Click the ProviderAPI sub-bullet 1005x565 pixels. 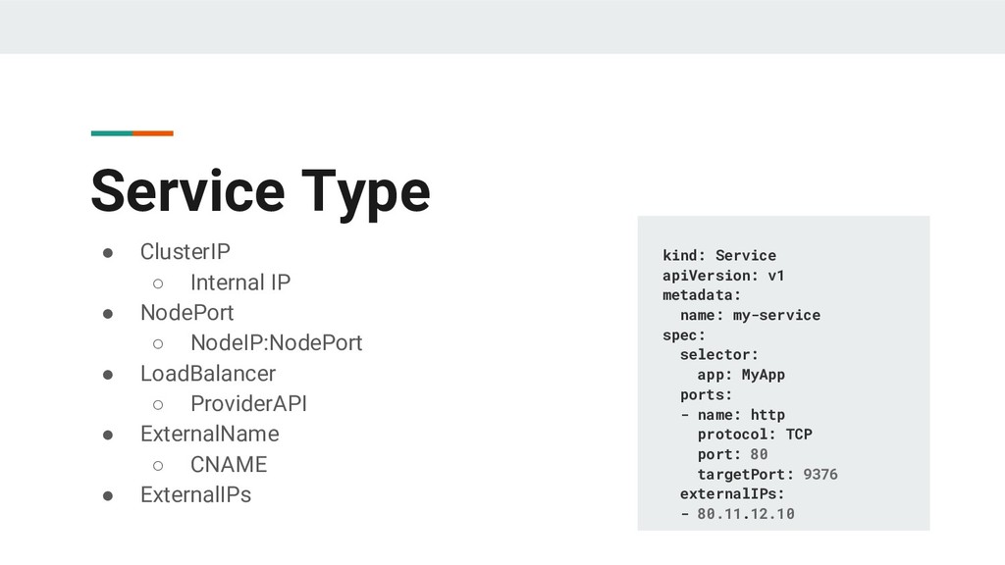click(255, 404)
